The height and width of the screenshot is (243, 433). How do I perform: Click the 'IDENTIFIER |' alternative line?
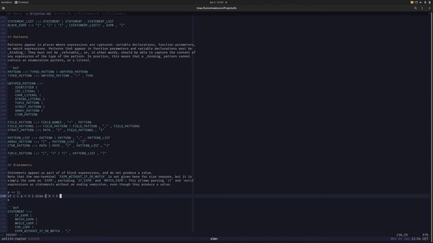pos(26,87)
